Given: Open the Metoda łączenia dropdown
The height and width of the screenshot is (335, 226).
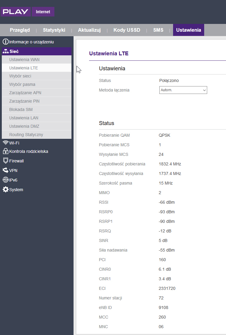Looking at the screenshot, I should click(x=183, y=90).
